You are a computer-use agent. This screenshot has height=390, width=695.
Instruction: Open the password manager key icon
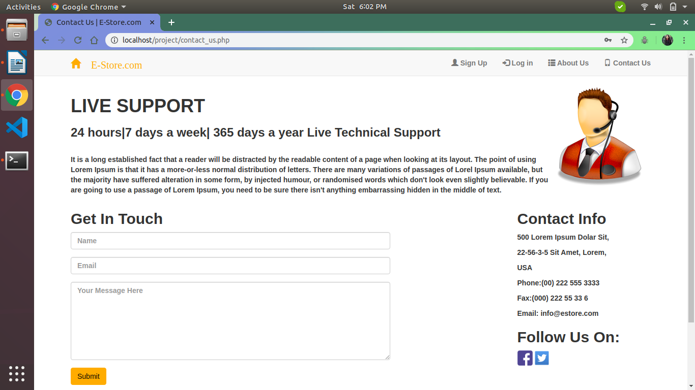pos(607,40)
